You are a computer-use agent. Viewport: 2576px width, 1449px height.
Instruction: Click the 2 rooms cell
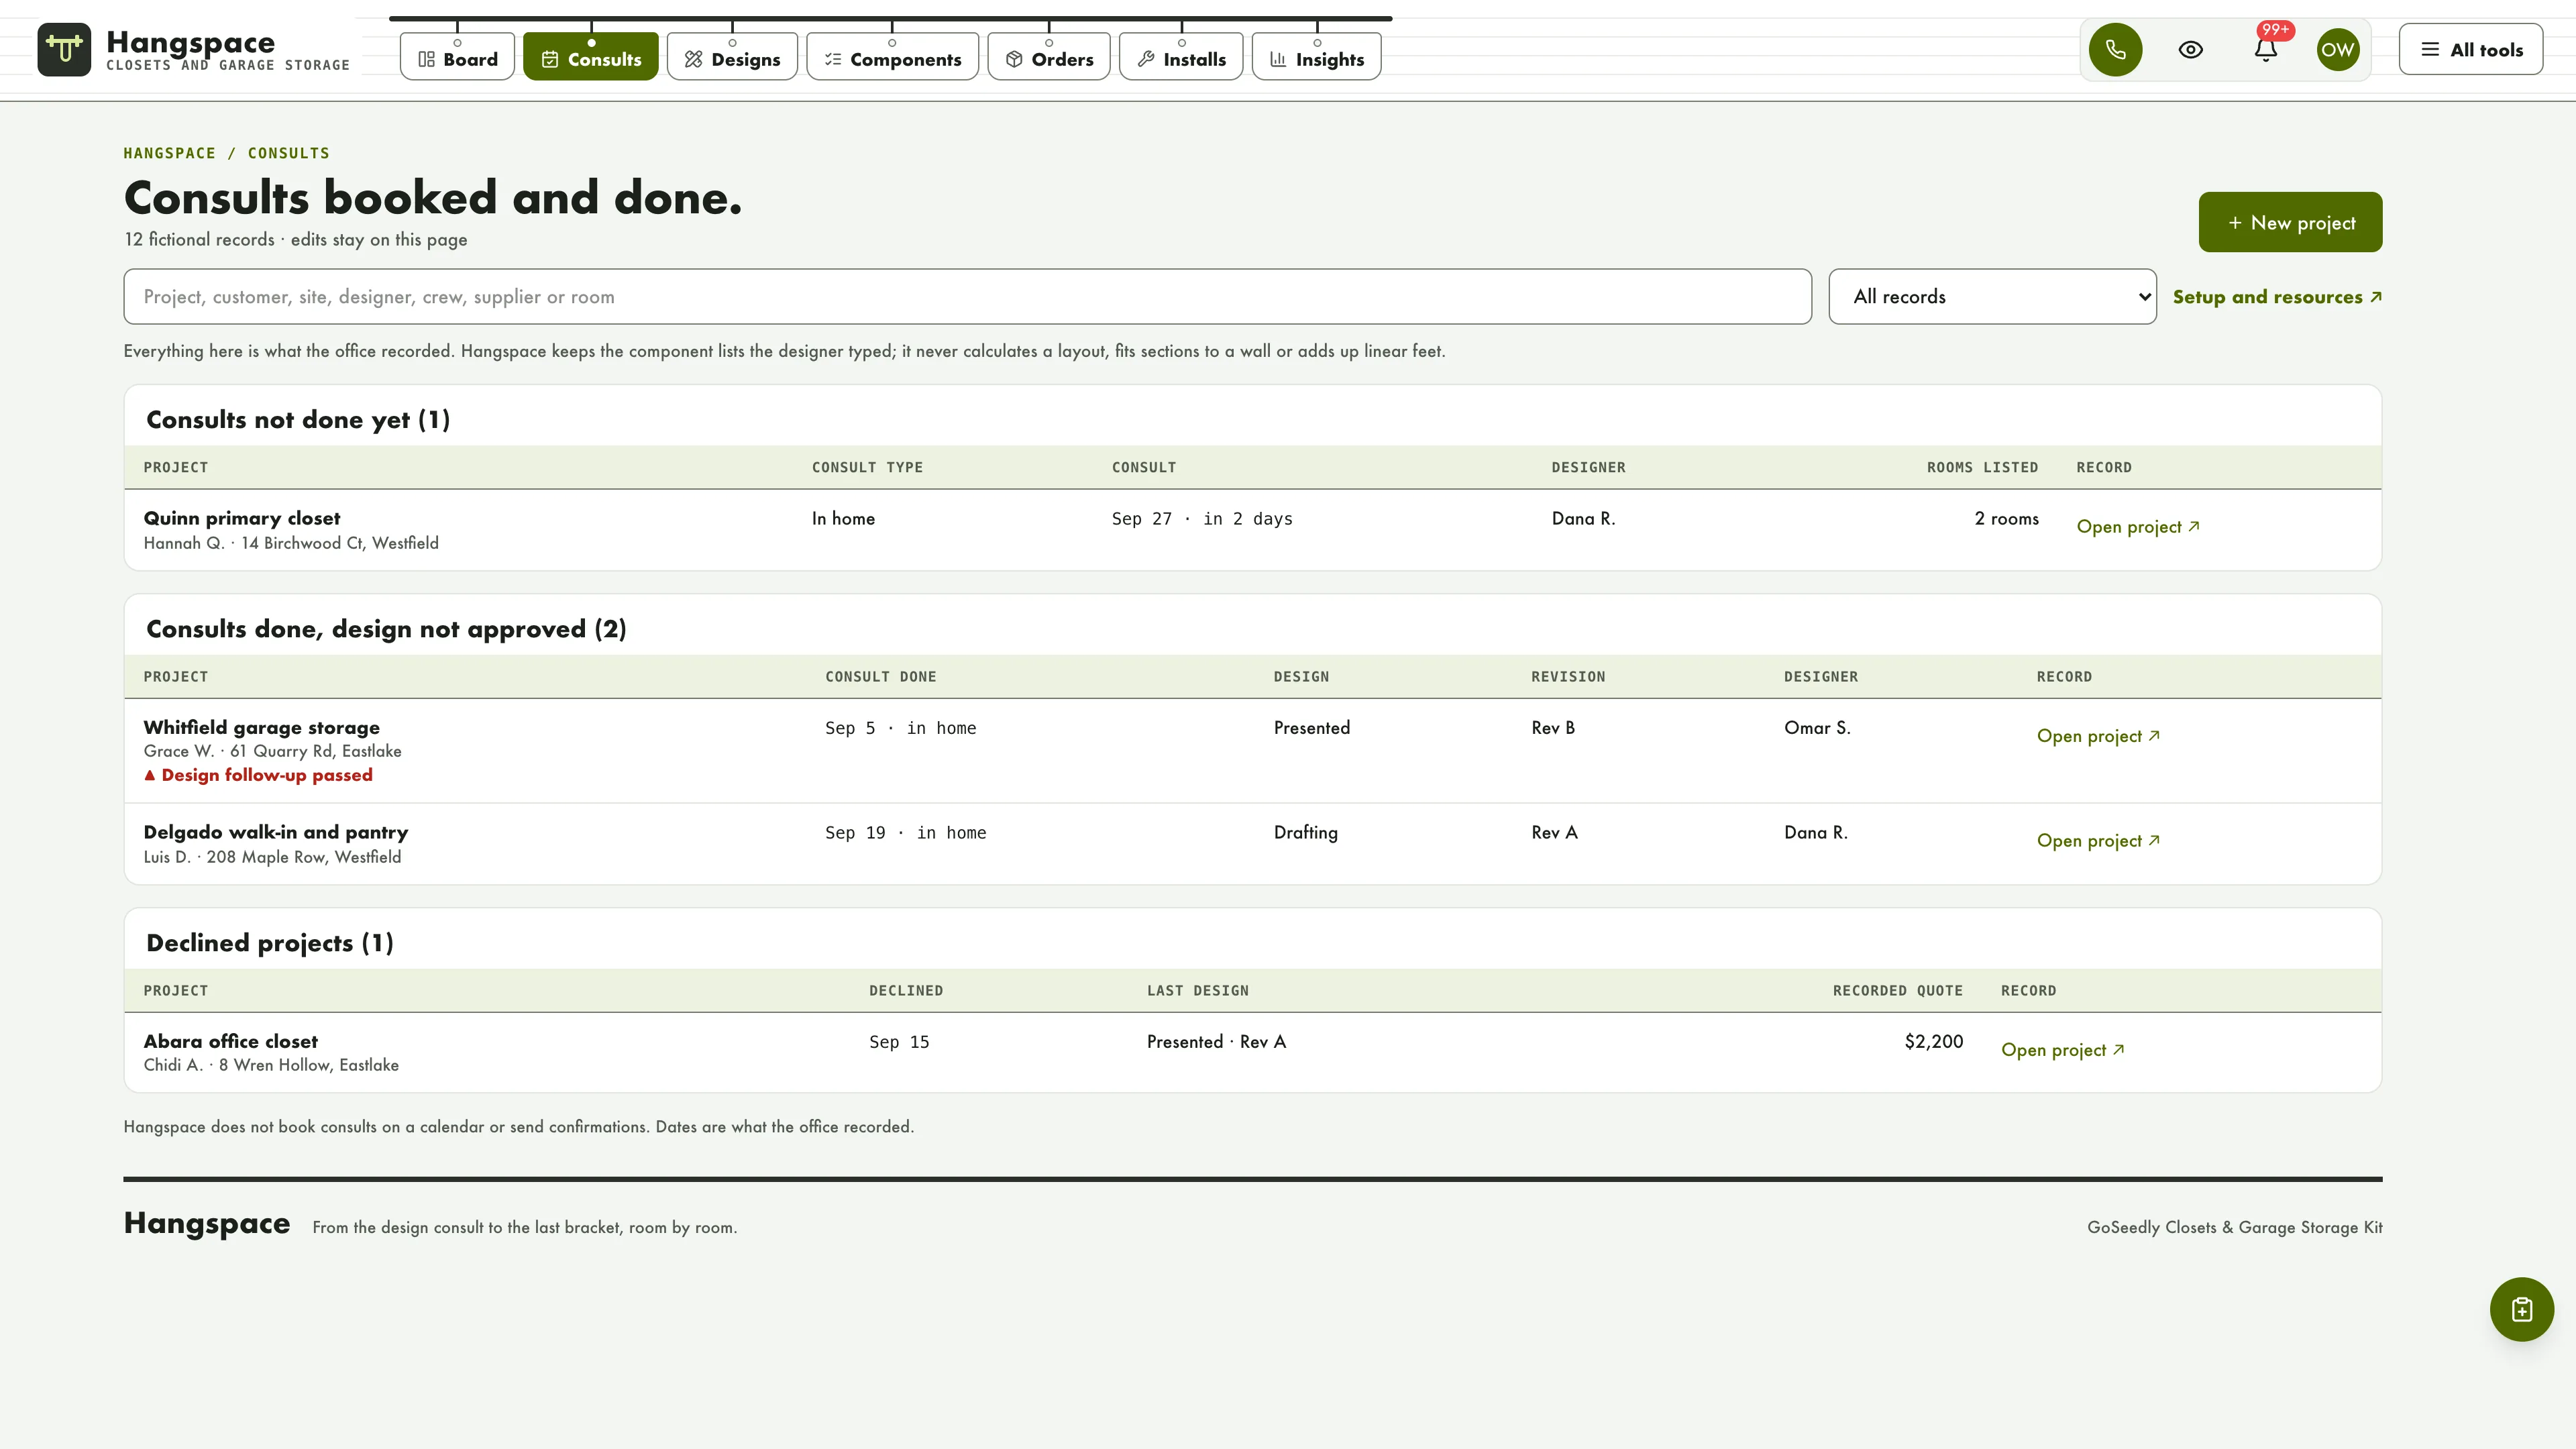coord(2006,518)
